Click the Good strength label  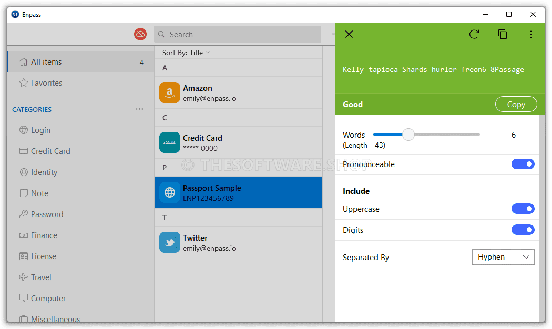point(352,105)
